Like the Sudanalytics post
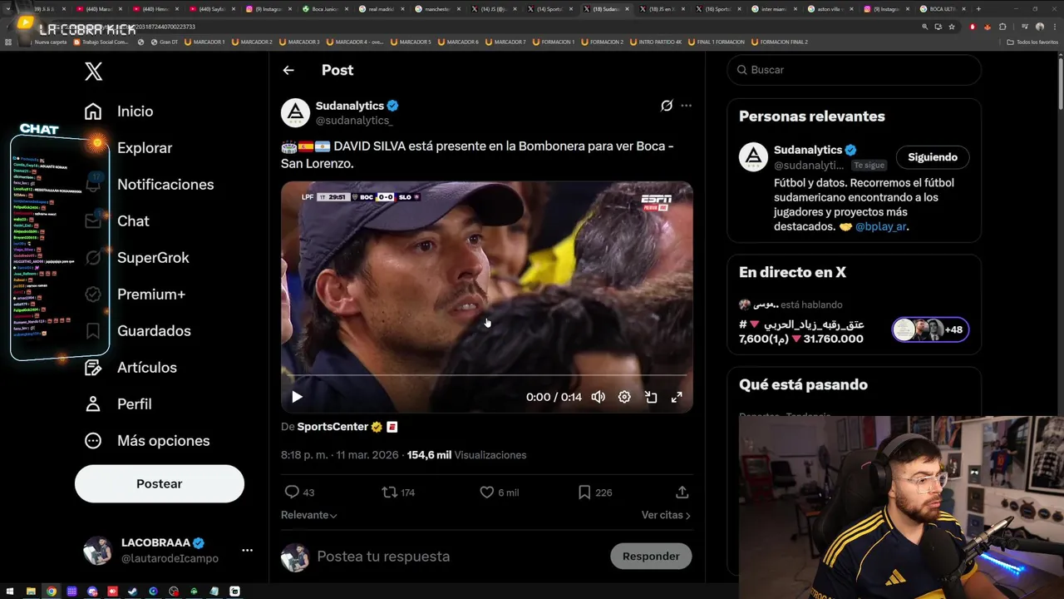Screen dimensions: 1064x599 [x=487, y=493]
